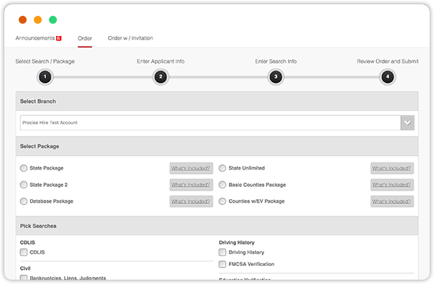Click the green maximize window dot

pos(53,20)
